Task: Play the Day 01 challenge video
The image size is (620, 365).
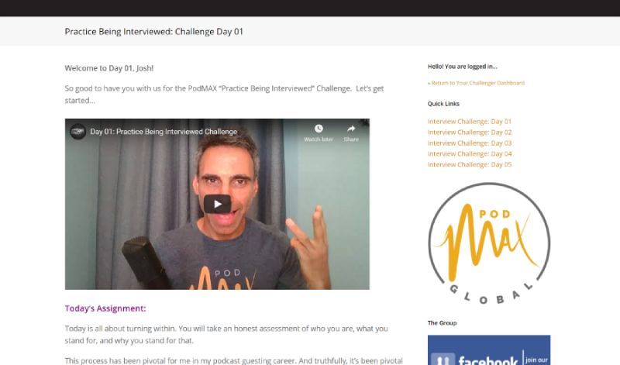Action: (217, 204)
